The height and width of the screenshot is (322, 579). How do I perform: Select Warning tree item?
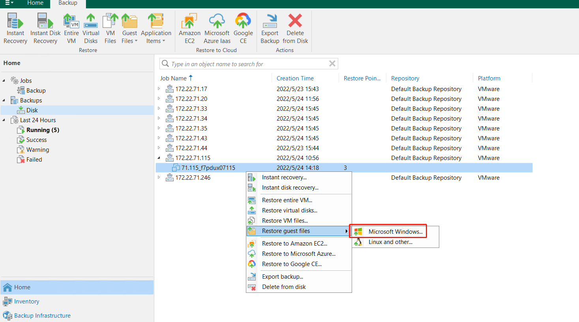[37, 150]
